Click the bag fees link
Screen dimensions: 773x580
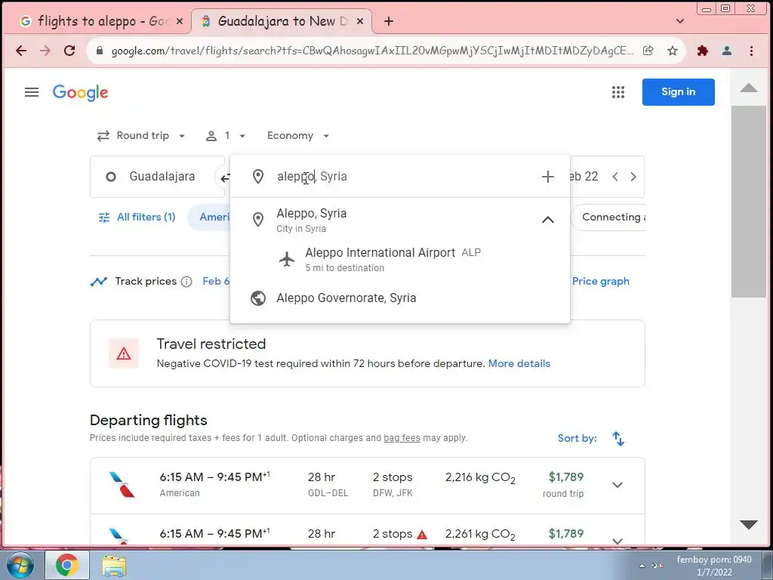click(x=402, y=438)
